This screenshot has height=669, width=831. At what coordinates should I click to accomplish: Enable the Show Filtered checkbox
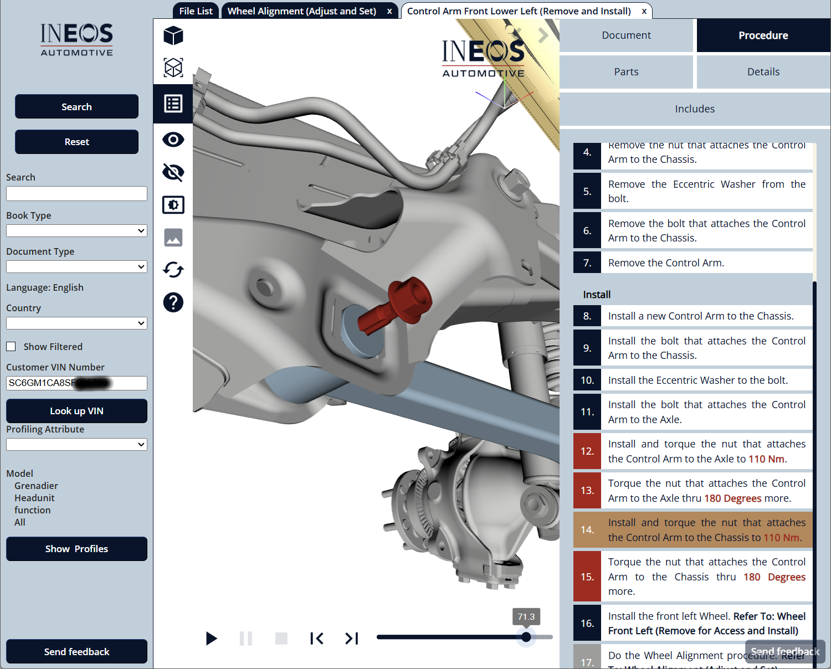coord(11,347)
